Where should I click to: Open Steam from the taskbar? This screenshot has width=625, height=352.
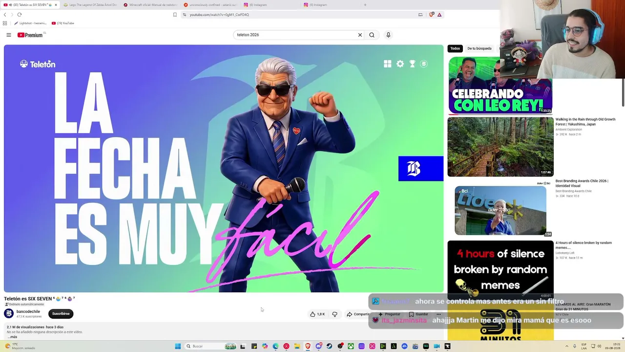[x=330, y=346]
